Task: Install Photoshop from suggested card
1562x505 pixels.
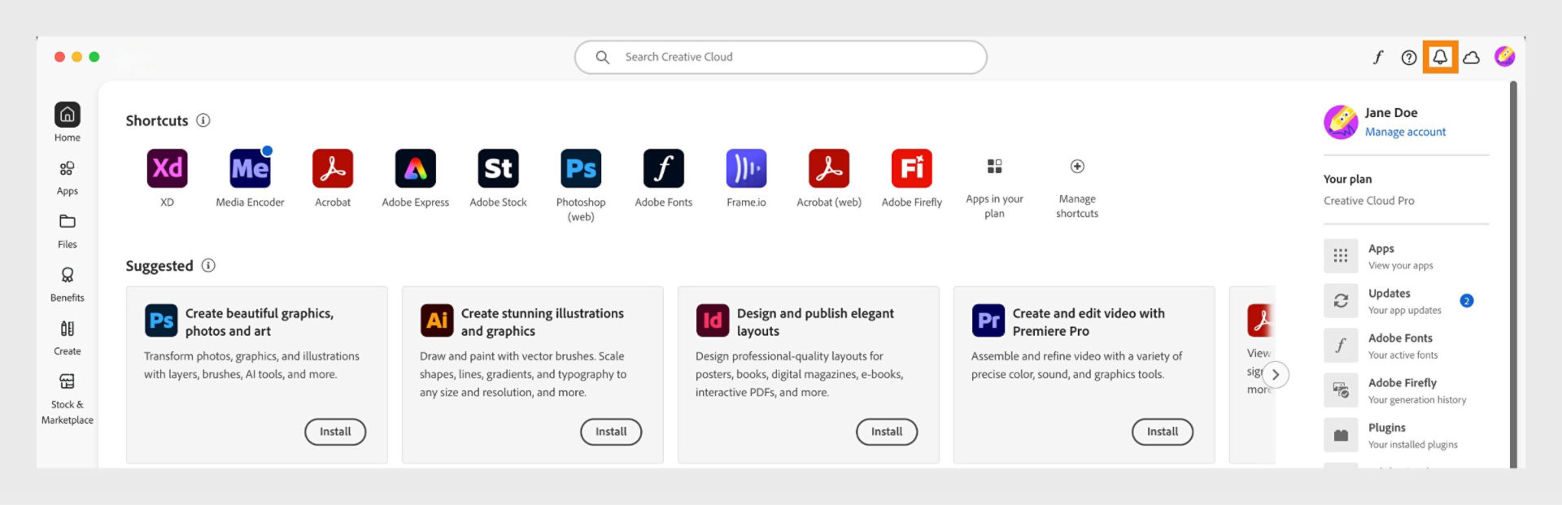Action: pyautogui.click(x=335, y=432)
